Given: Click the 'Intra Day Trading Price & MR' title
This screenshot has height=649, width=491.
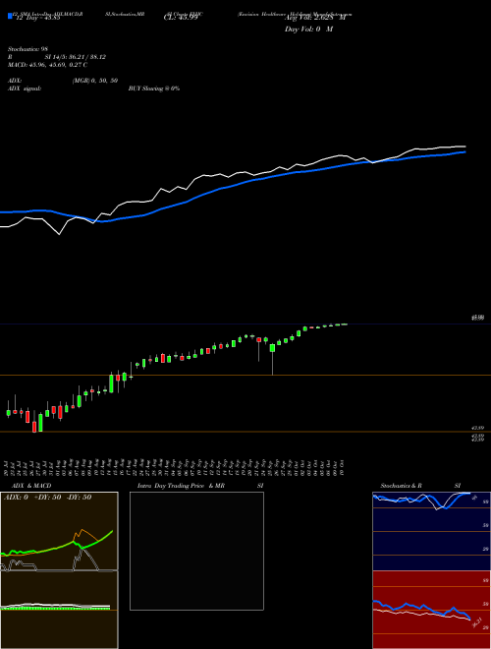Looking at the screenshot, I should click(181, 486).
